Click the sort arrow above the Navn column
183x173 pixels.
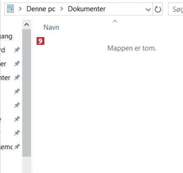point(115,22)
